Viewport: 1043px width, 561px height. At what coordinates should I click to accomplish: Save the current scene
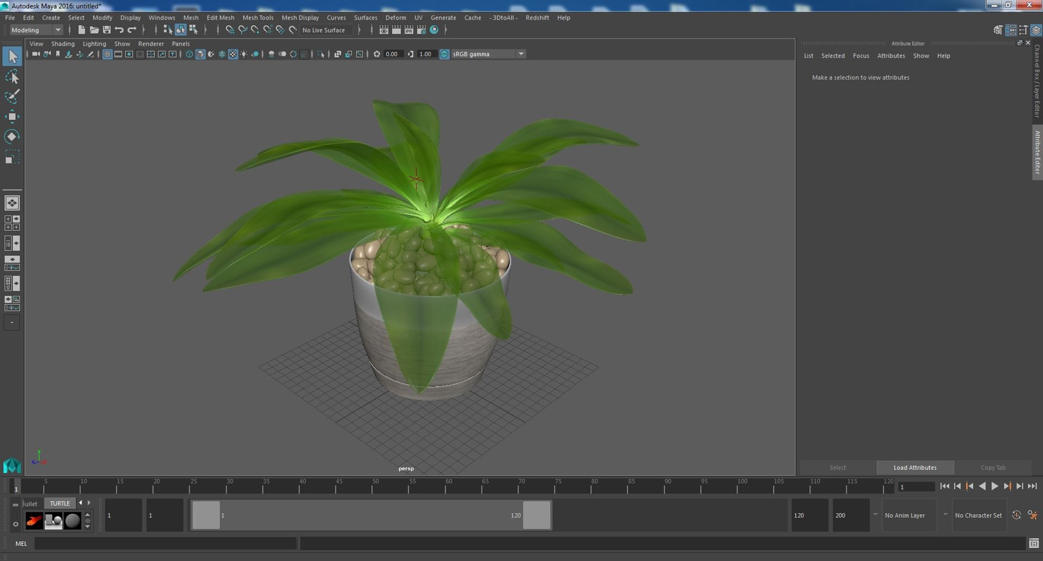106,30
